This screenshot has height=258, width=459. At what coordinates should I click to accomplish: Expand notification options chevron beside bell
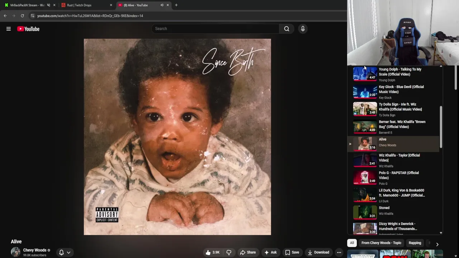[x=68, y=252]
